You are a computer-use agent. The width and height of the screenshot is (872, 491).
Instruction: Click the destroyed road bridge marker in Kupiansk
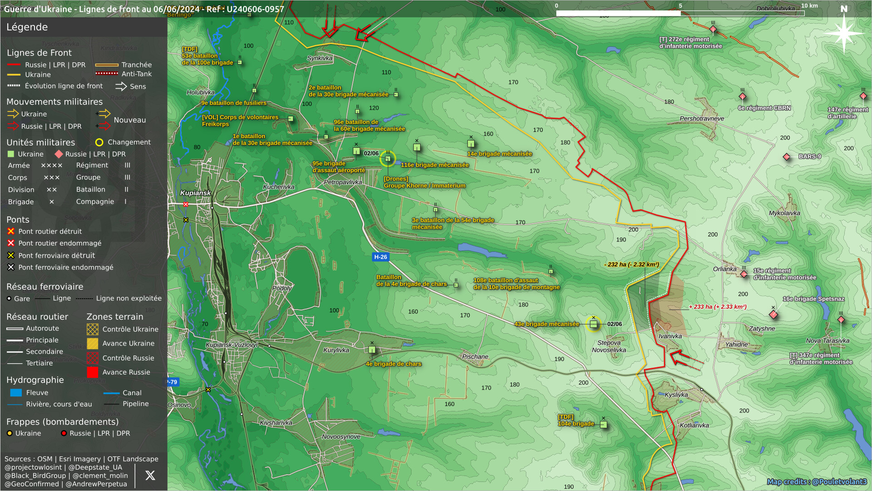(186, 205)
